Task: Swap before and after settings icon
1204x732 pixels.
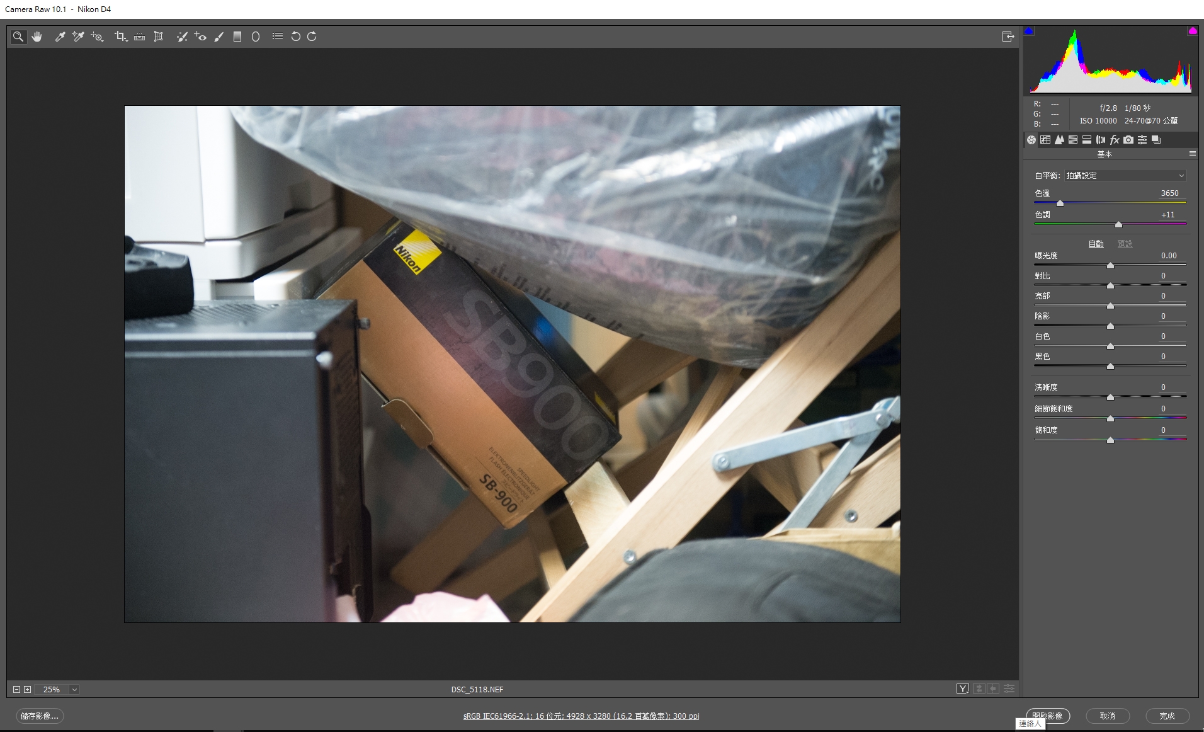Action: [x=979, y=689]
